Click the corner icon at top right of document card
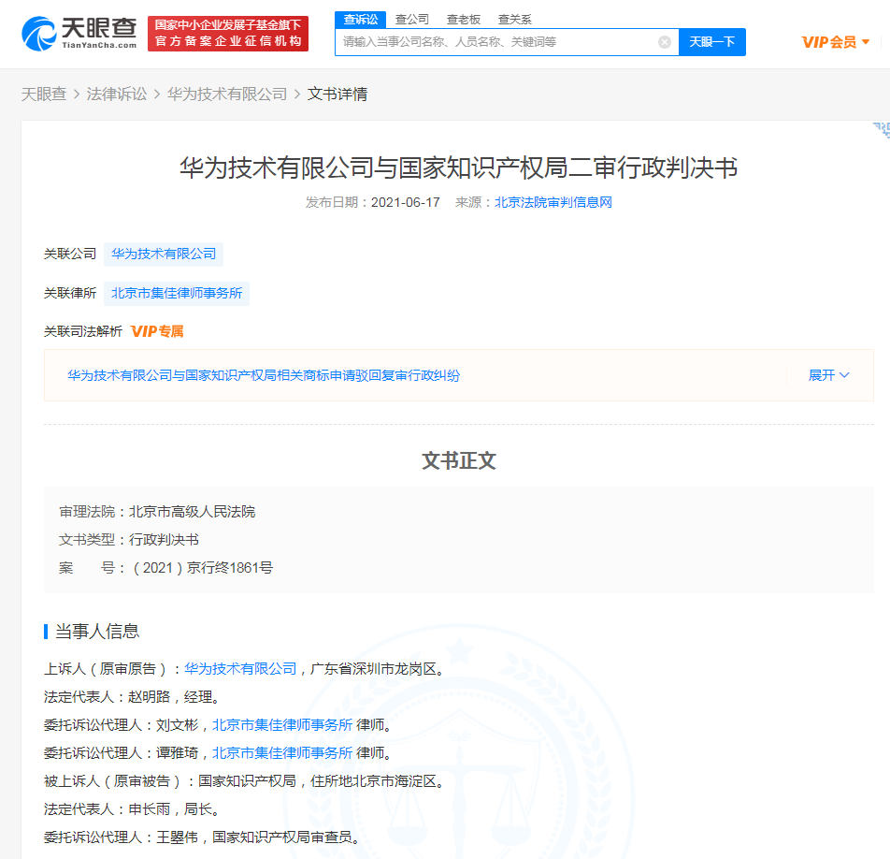 [x=880, y=130]
